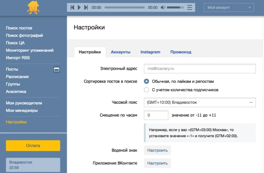The width and height of the screenshot is (264, 173).
Task: Start playback with the play icon
Action: coord(79,7)
